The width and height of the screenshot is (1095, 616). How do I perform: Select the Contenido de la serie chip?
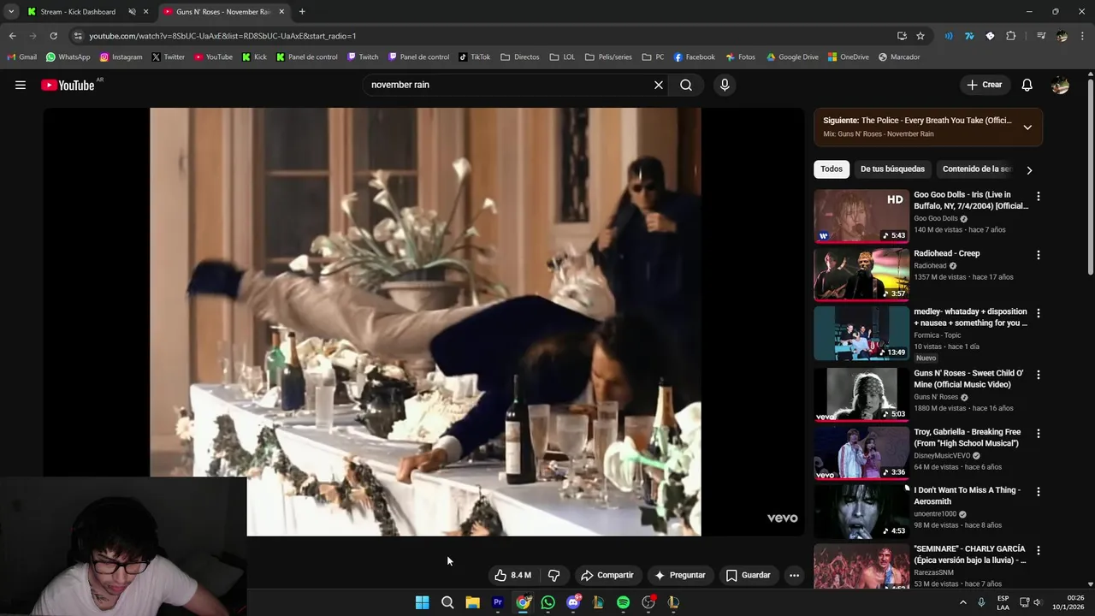(x=976, y=169)
